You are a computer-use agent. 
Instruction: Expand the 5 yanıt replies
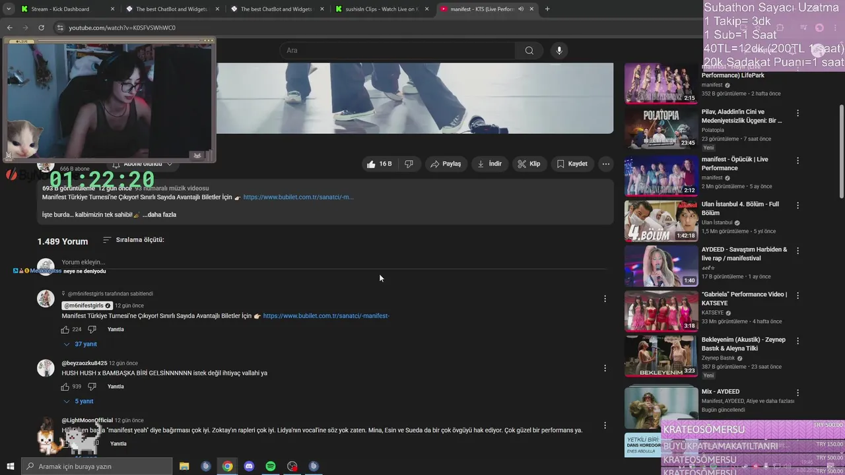(79, 401)
